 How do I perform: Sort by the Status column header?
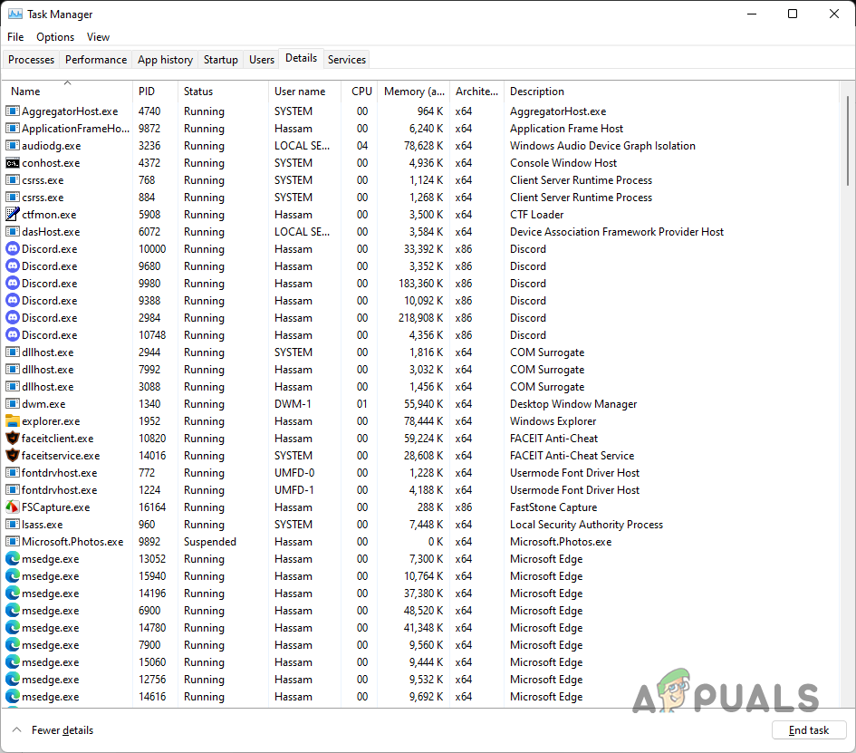[x=223, y=92]
